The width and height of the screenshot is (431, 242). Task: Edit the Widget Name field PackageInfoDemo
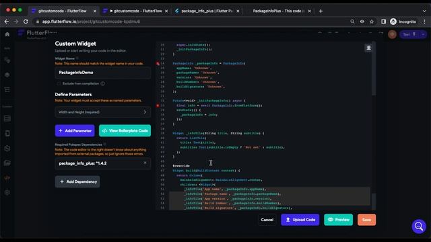coord(102,73)
